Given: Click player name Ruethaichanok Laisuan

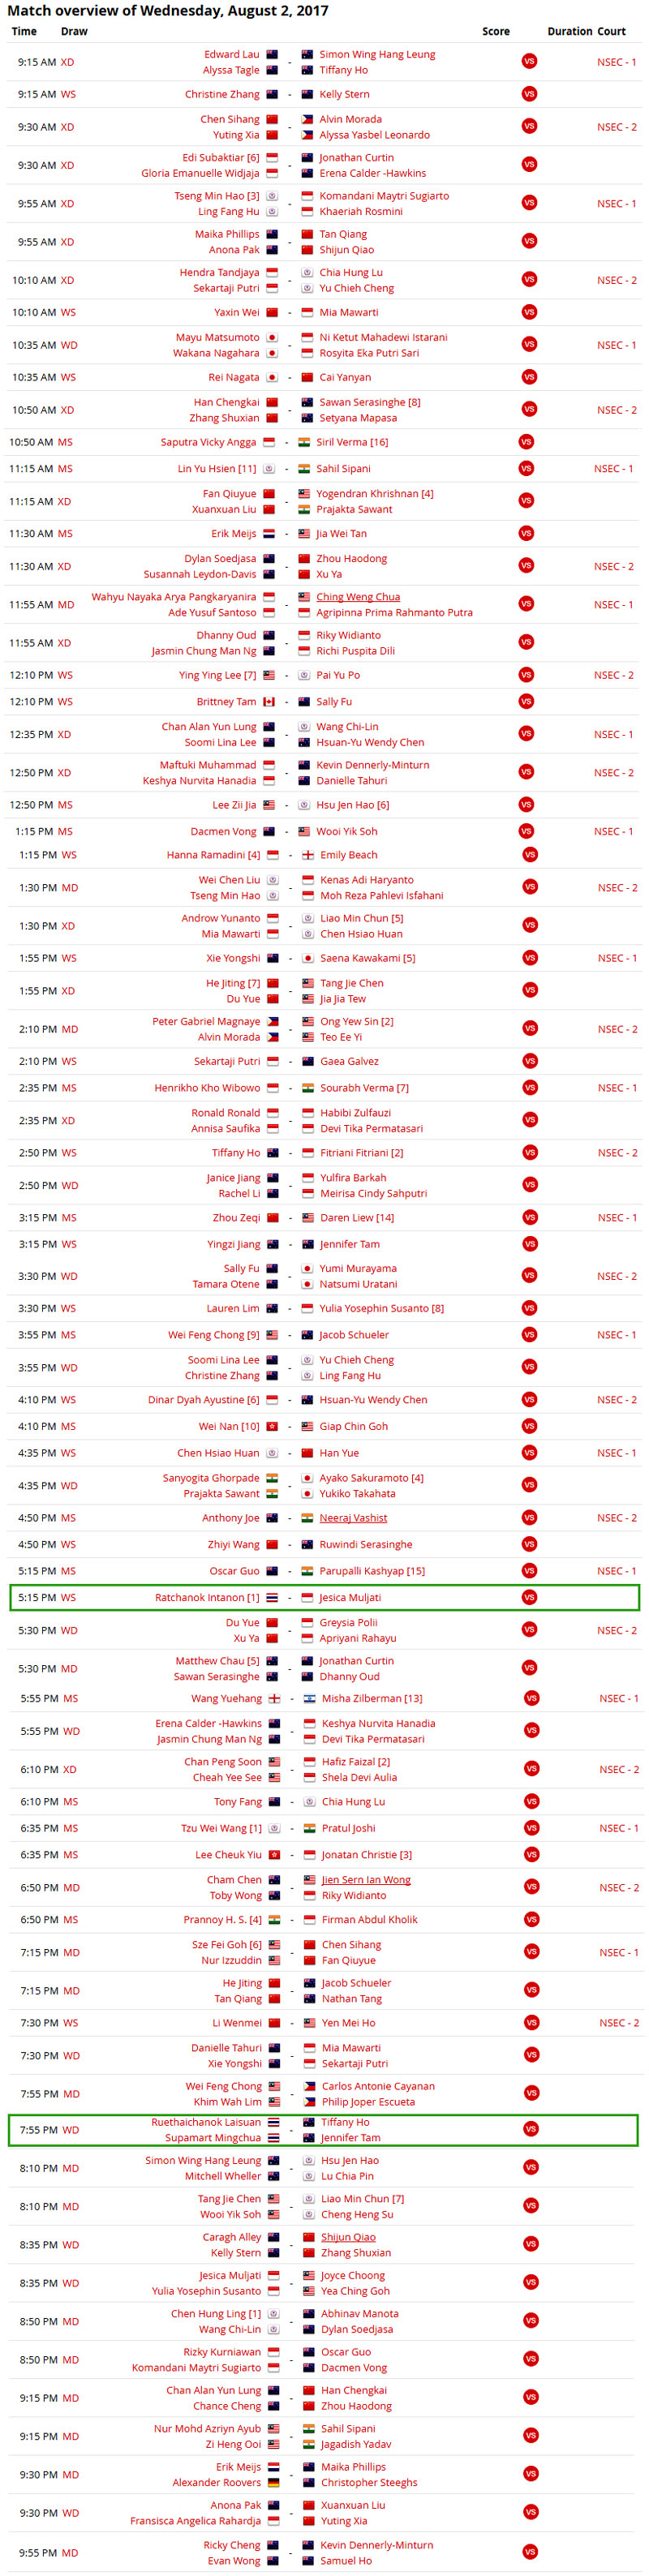Looking at the screenshot, I should click(206, 2122).
